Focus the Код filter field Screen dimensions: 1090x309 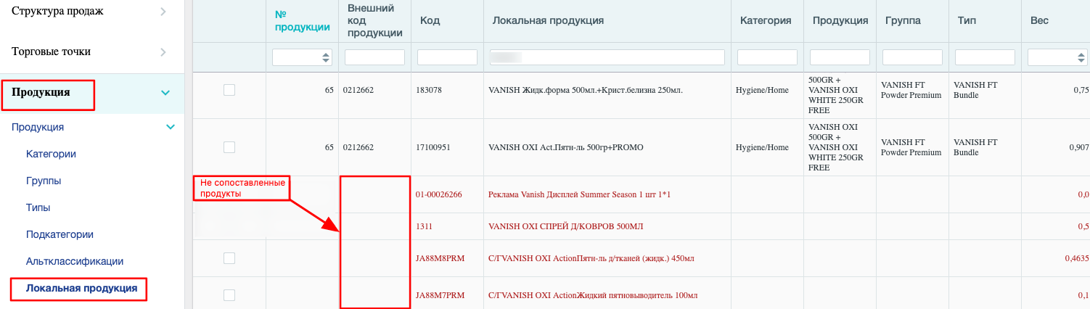[447, 57]
